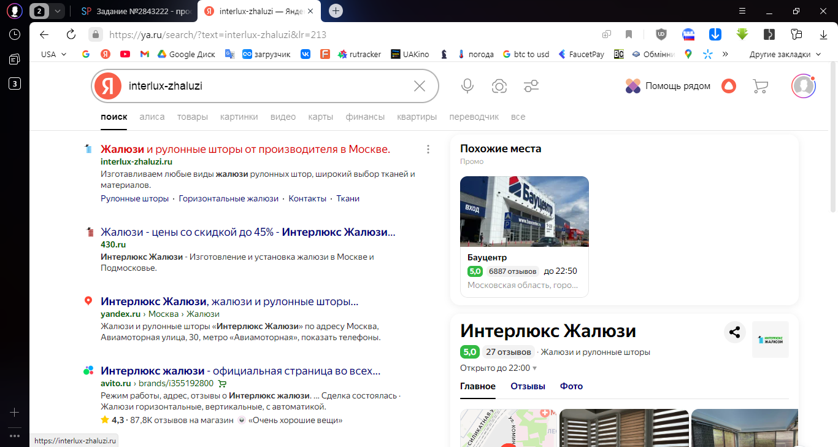838x447 pixels.
Task: Open the rutracker bookmark
Action: [359, 54]
